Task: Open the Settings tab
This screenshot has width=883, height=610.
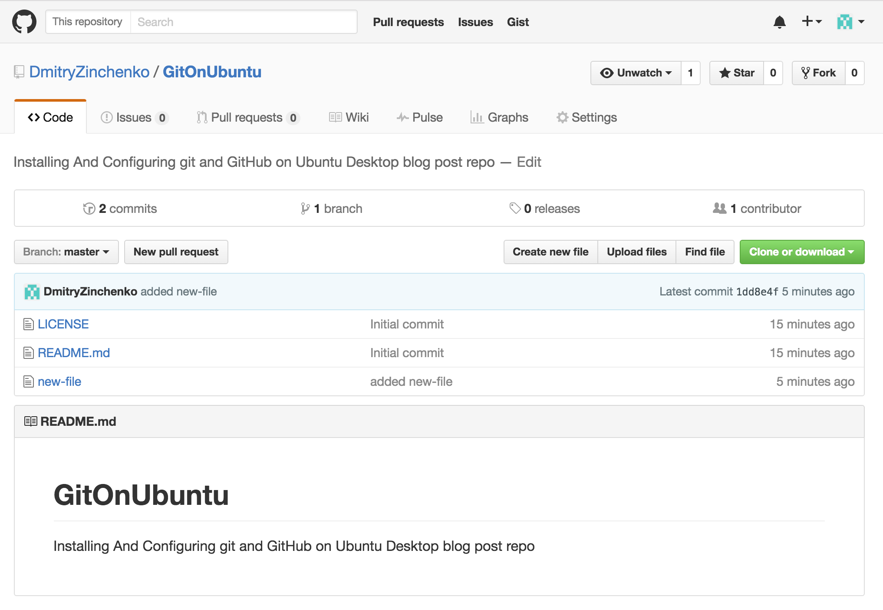Action: click(x=586, y=117)
